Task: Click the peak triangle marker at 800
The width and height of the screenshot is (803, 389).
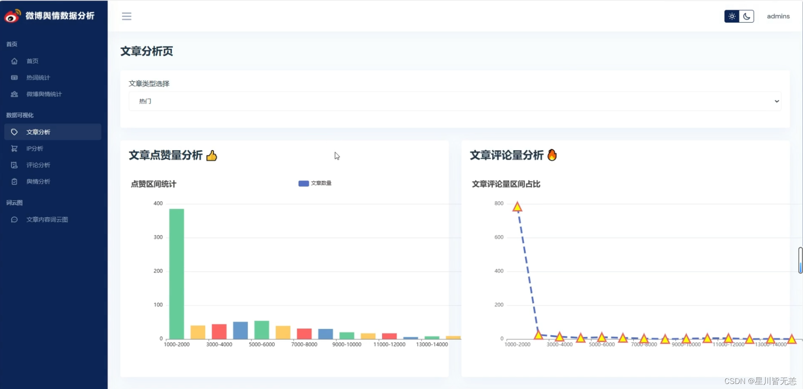Action: pyautogui.click(x=517, y=206)
